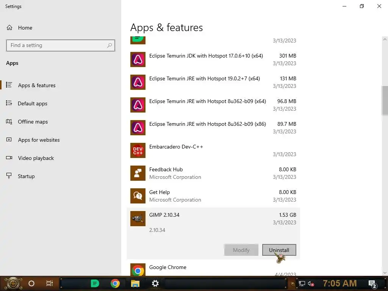
Task: Select Temurin JRE 8u362-b09 (x86) entry text
Action: (207, 124)
